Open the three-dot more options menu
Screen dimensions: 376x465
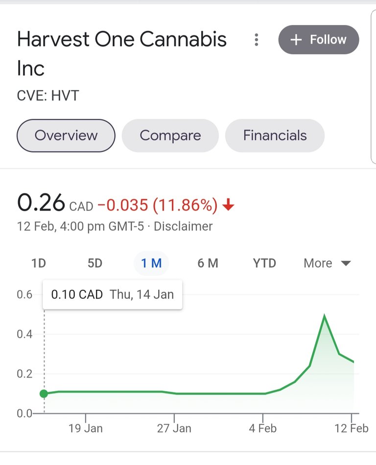(x=257, y=40)
